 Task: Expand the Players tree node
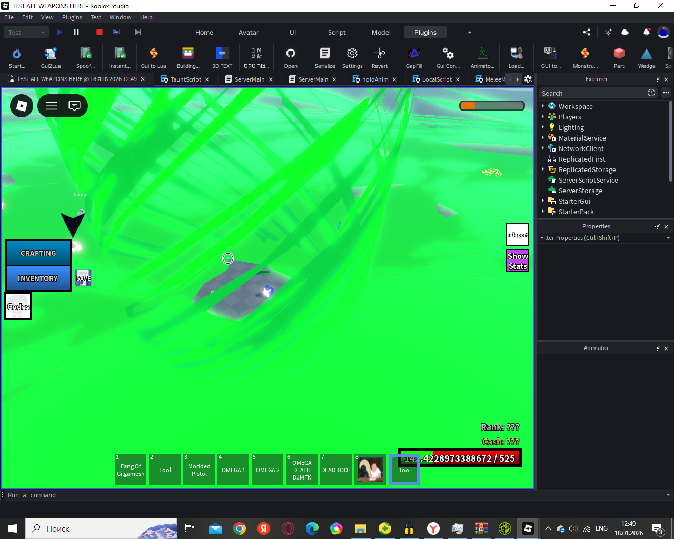[x=543, y=116]
